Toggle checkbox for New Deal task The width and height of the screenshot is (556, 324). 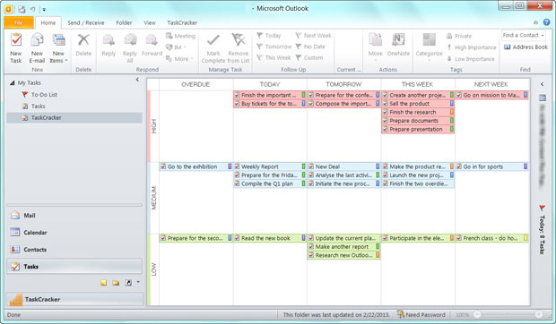coord(311,166)
